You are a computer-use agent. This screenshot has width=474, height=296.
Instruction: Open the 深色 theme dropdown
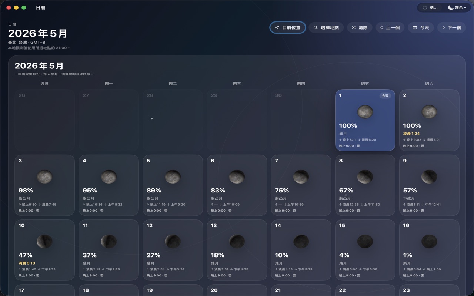tap(457, 8)
